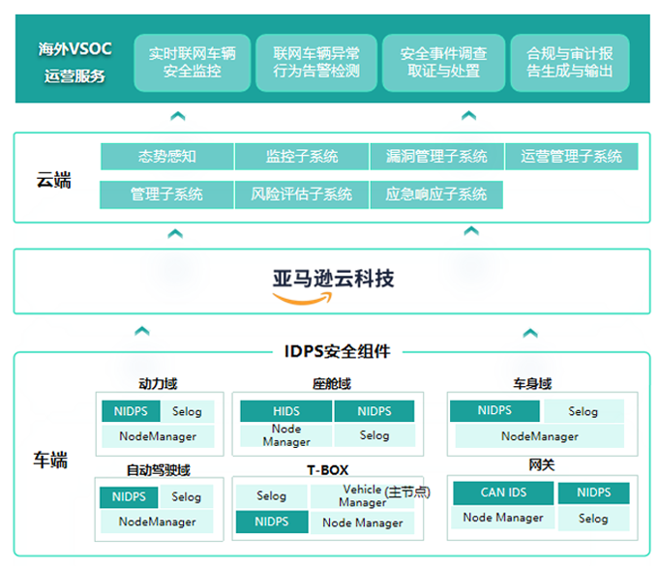Click left upward chevron beneath VSOC banner
Viewport: 659px width, 566px height.
coord(176,116)
